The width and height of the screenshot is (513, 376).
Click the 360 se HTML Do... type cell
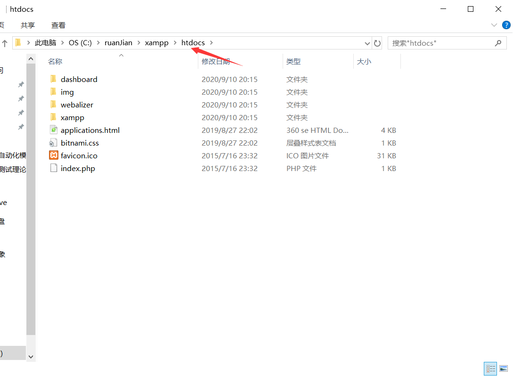click(x=318, y=130)
